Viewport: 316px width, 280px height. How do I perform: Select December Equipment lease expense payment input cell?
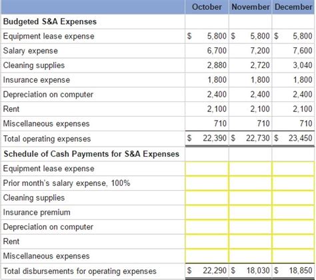coord(293,169)
